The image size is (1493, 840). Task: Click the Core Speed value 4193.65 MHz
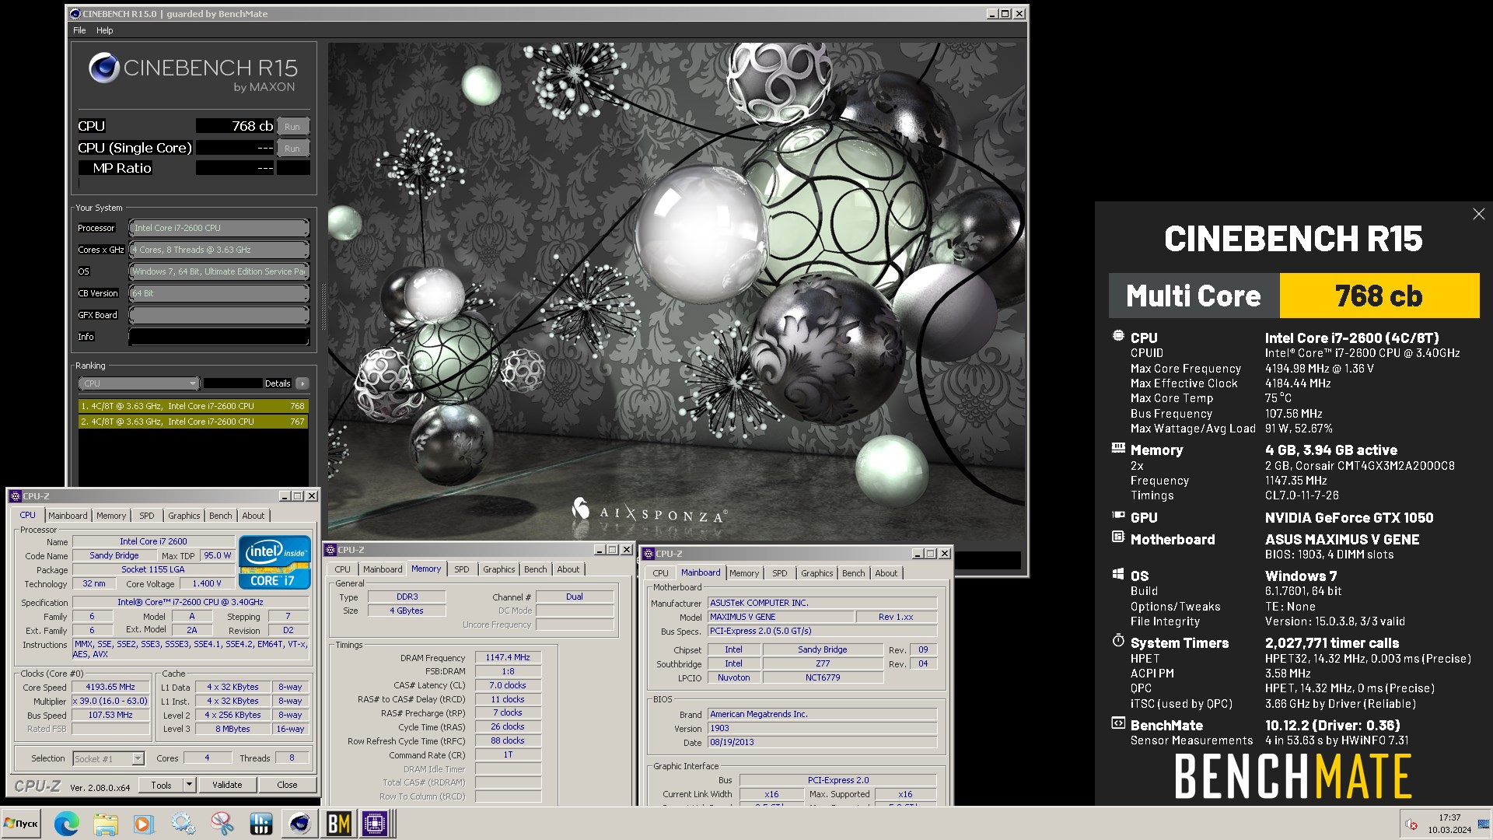pos(110,687)
